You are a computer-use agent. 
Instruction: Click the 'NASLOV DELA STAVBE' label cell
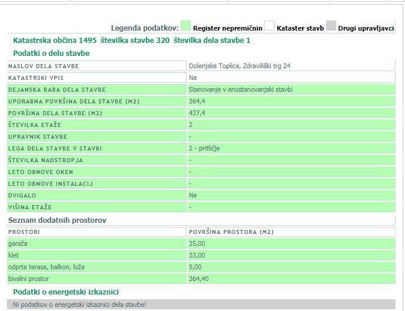tap(97, 66)
